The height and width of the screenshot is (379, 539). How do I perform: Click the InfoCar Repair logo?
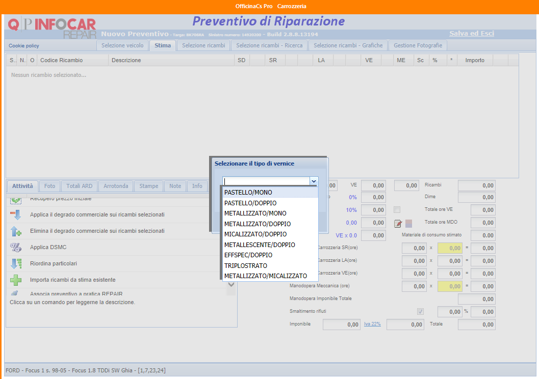[52, 28]
